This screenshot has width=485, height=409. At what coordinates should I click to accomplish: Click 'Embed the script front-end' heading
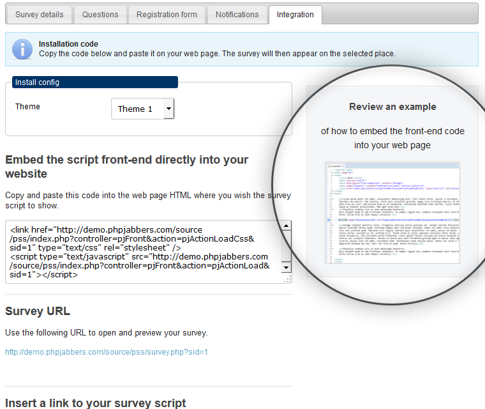(127, 167)
